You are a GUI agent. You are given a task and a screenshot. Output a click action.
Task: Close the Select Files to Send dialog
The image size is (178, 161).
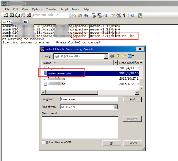[140, 49]
